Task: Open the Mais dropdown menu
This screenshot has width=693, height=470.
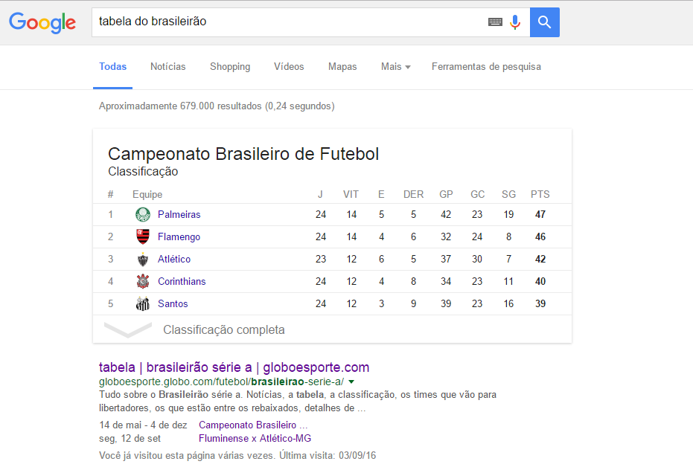Action: tap(396, 67)
